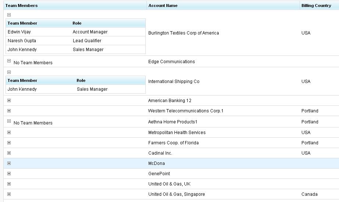339x202 pixels.
Task: Click USA country for Burlington Textiles
Action: coord(306,33)
